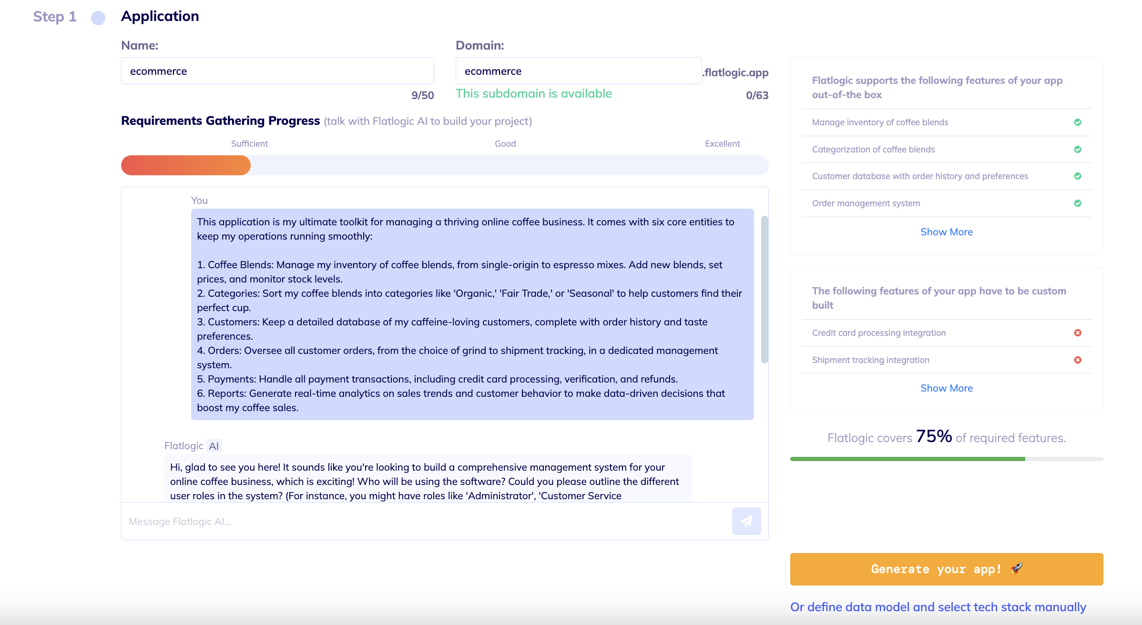Click green check beside Order management system
This screenshot has height=625, width=1142.
(1078, 203)
